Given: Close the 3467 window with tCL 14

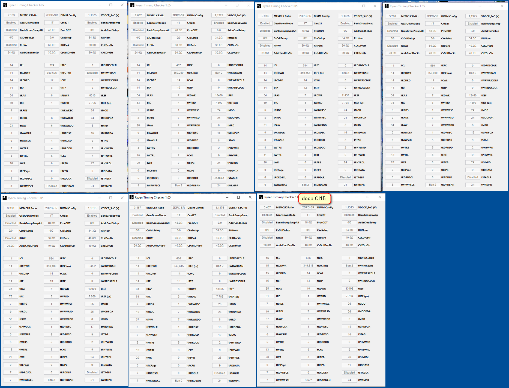Looking at the screenshot, I should (x=250, y=197).
